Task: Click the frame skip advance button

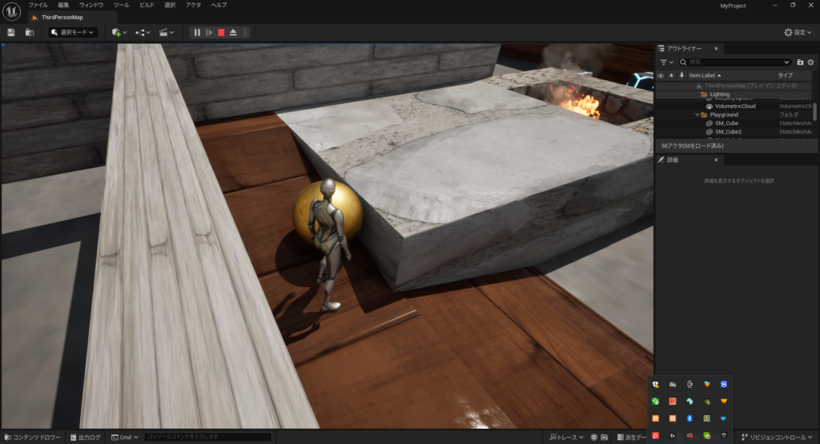Action: coord(209,32)
